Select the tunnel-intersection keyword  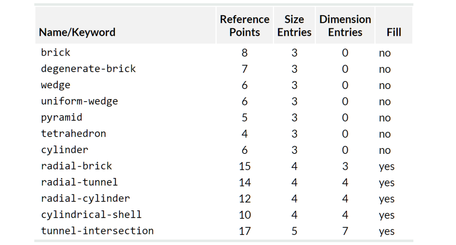97,231
